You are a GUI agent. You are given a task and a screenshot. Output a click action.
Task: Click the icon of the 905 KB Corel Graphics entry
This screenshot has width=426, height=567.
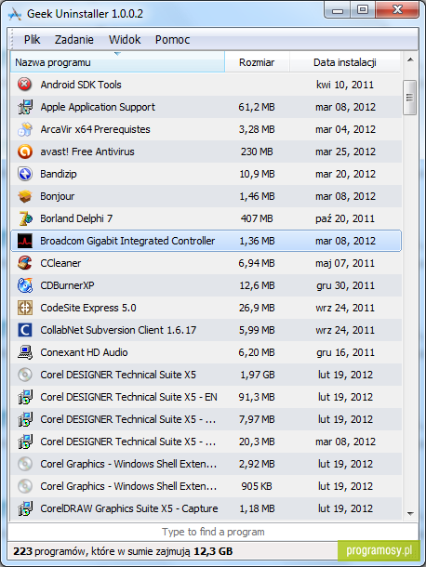point(25,486)
